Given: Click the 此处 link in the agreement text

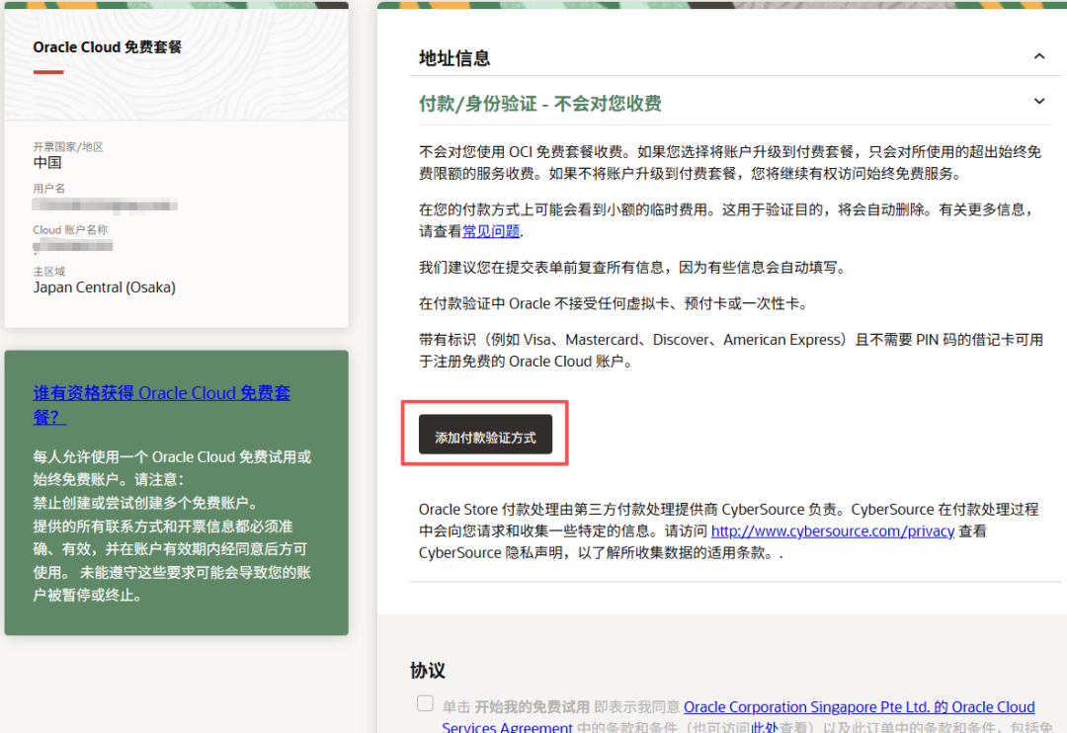Looking at the screenshot, I should click(764, 727).
